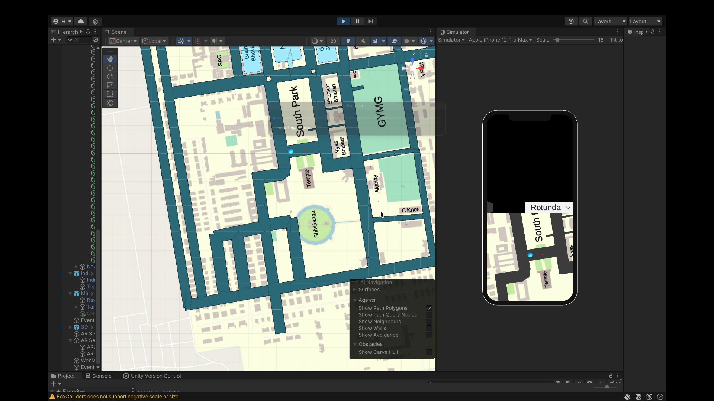Click the global search magnifier icon

click(586, 22)
